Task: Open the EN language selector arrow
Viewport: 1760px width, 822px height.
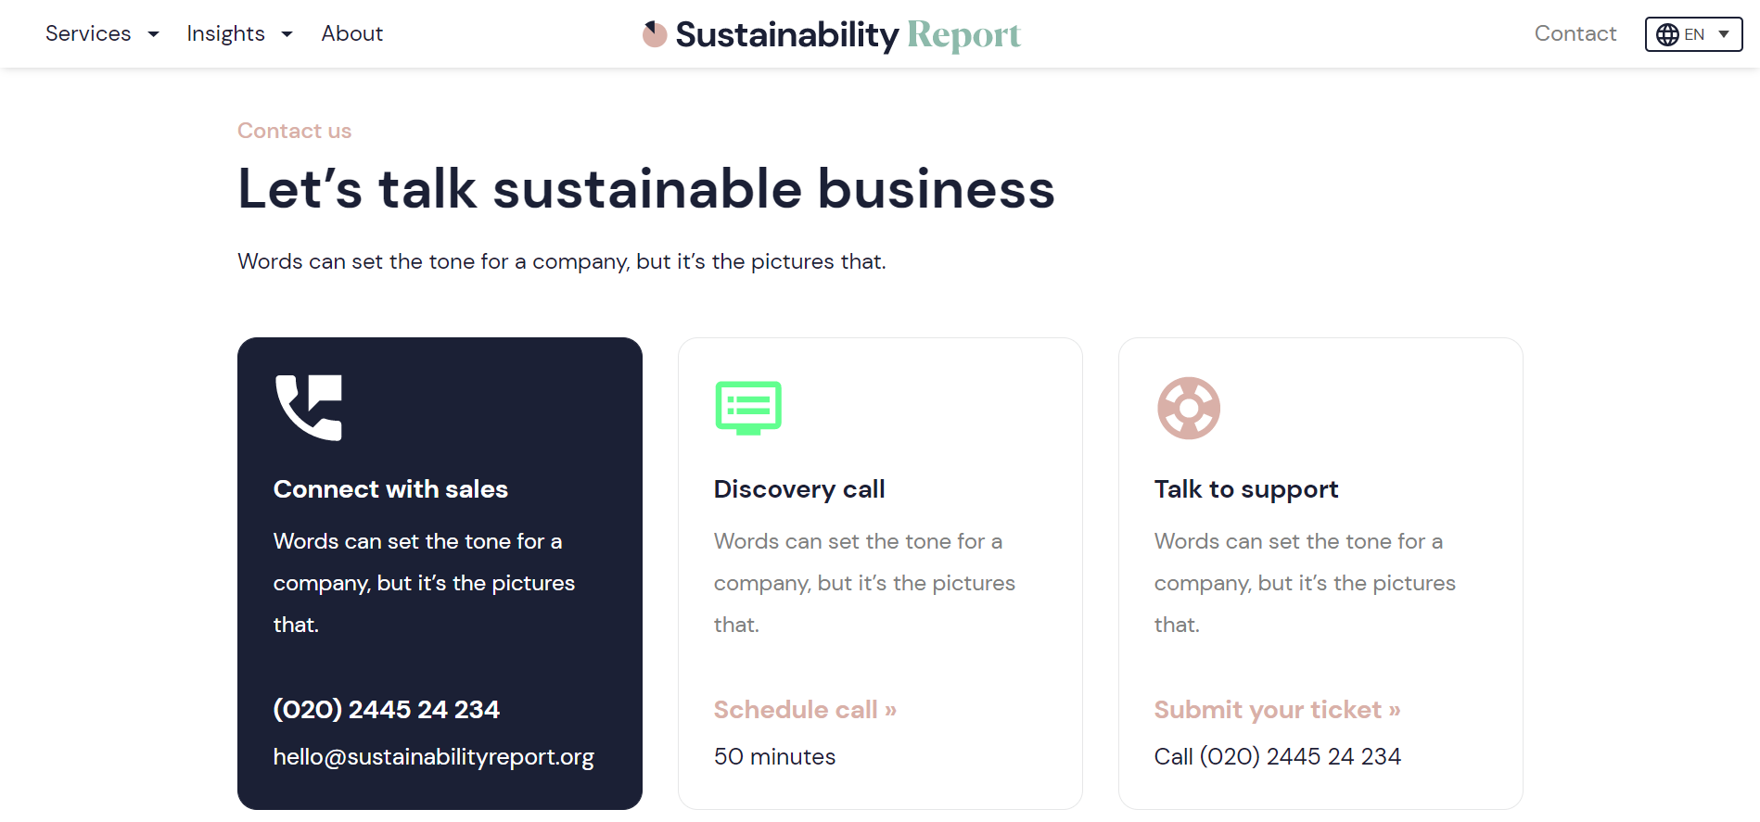Action: point(1724,34)
